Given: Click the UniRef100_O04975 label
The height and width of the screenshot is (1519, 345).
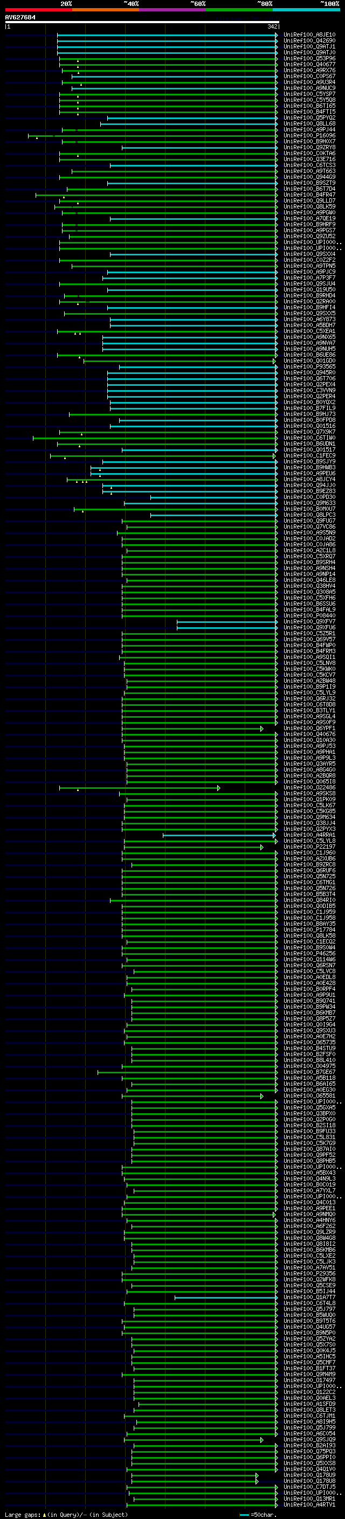Looking at the screenshot, I should (x=309, y=1066).
